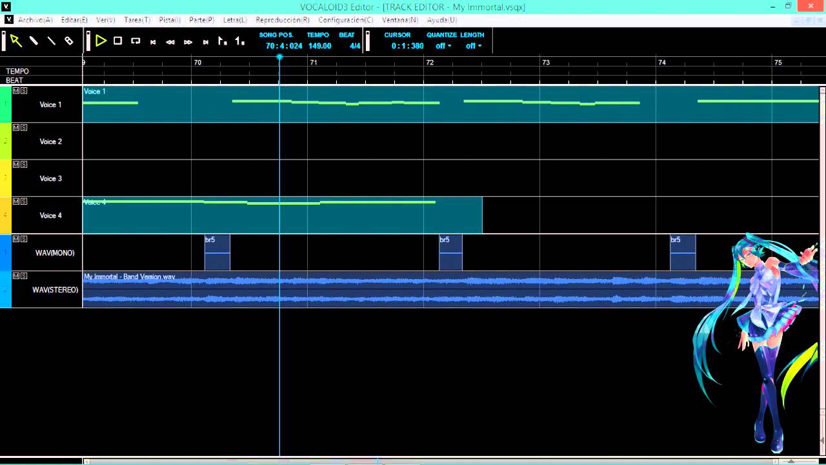Solo the WAV(STEREO) track

[24, 276]
